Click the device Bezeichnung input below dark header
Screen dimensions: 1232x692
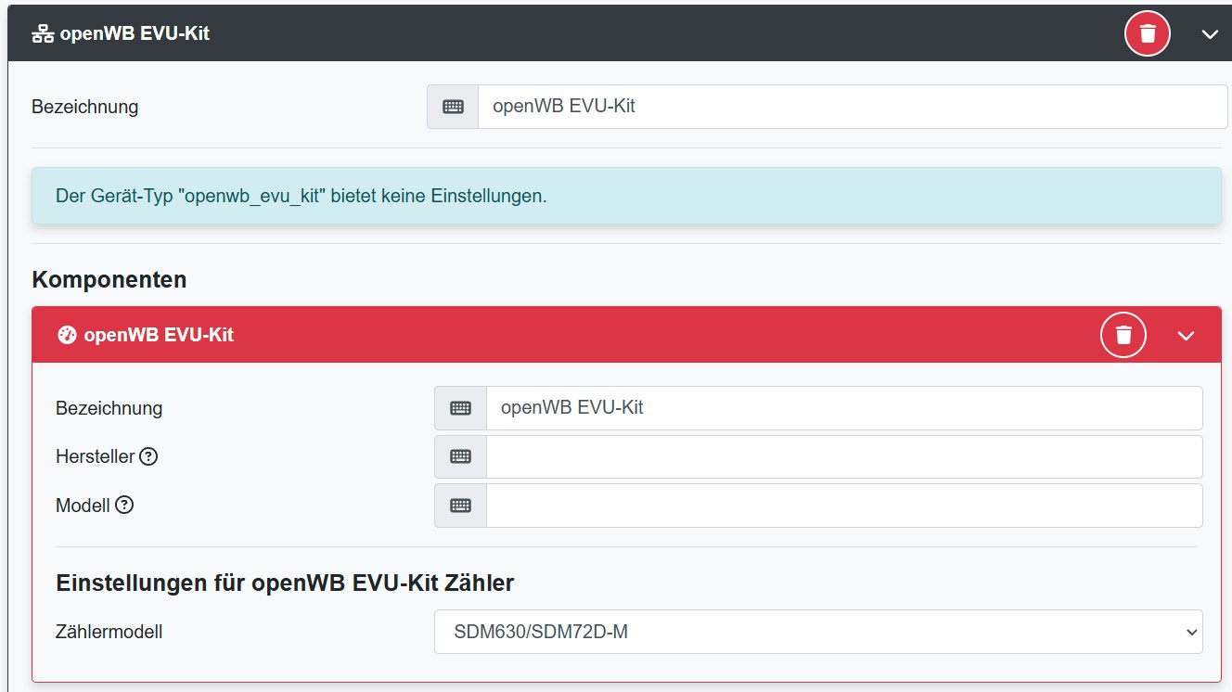click(853, 107)
